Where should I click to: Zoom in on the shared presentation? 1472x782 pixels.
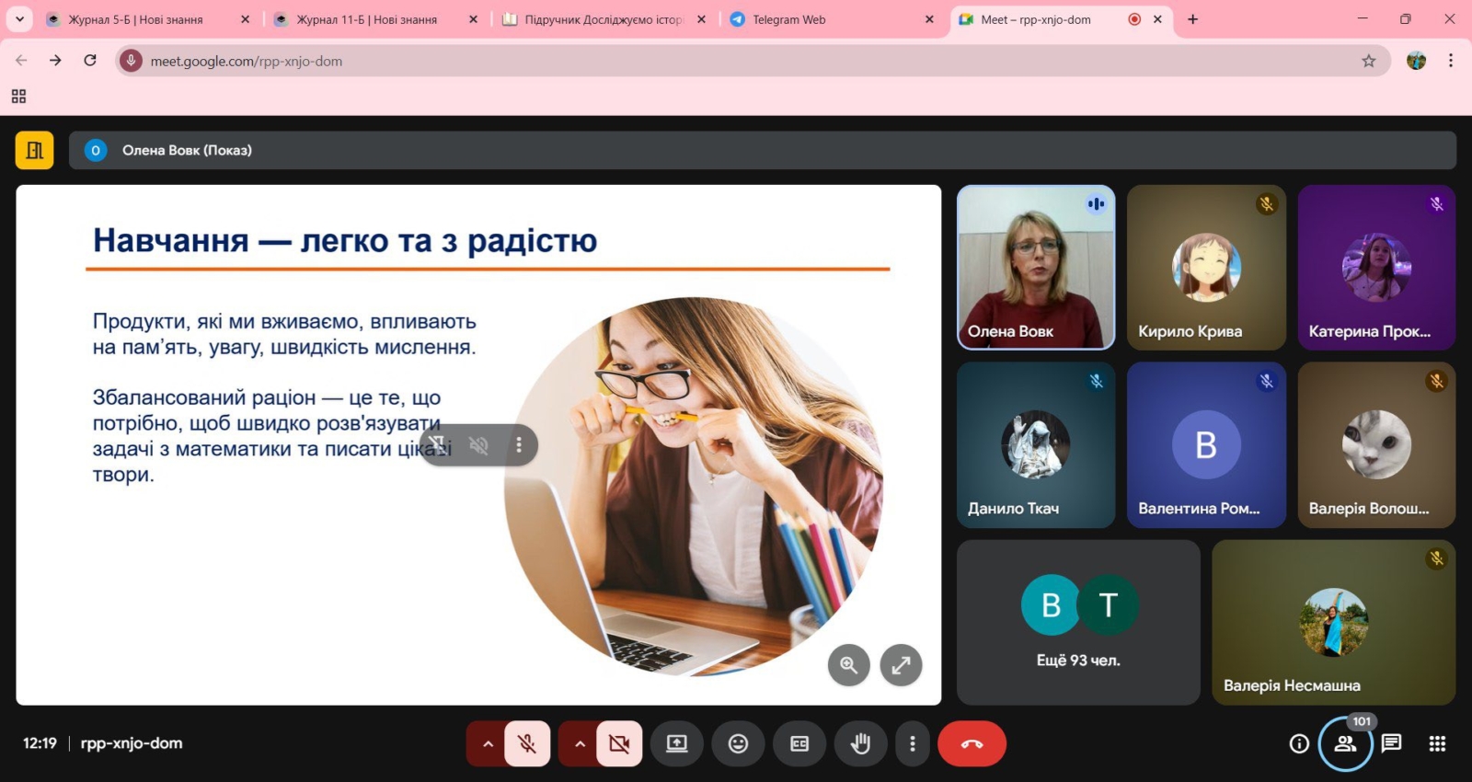[848, 664]
